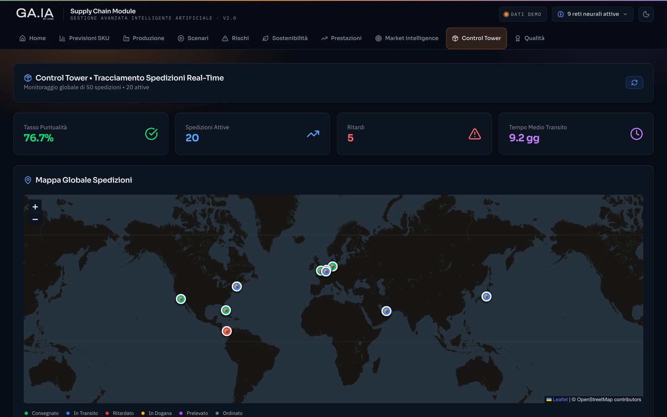Select the Control Tower tab
This screenshot has width=667, height=417.
476,38
